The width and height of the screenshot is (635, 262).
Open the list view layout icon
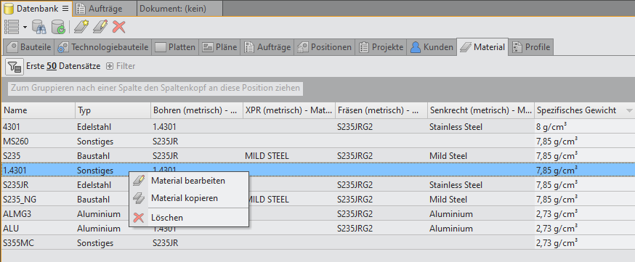point(12,27)
